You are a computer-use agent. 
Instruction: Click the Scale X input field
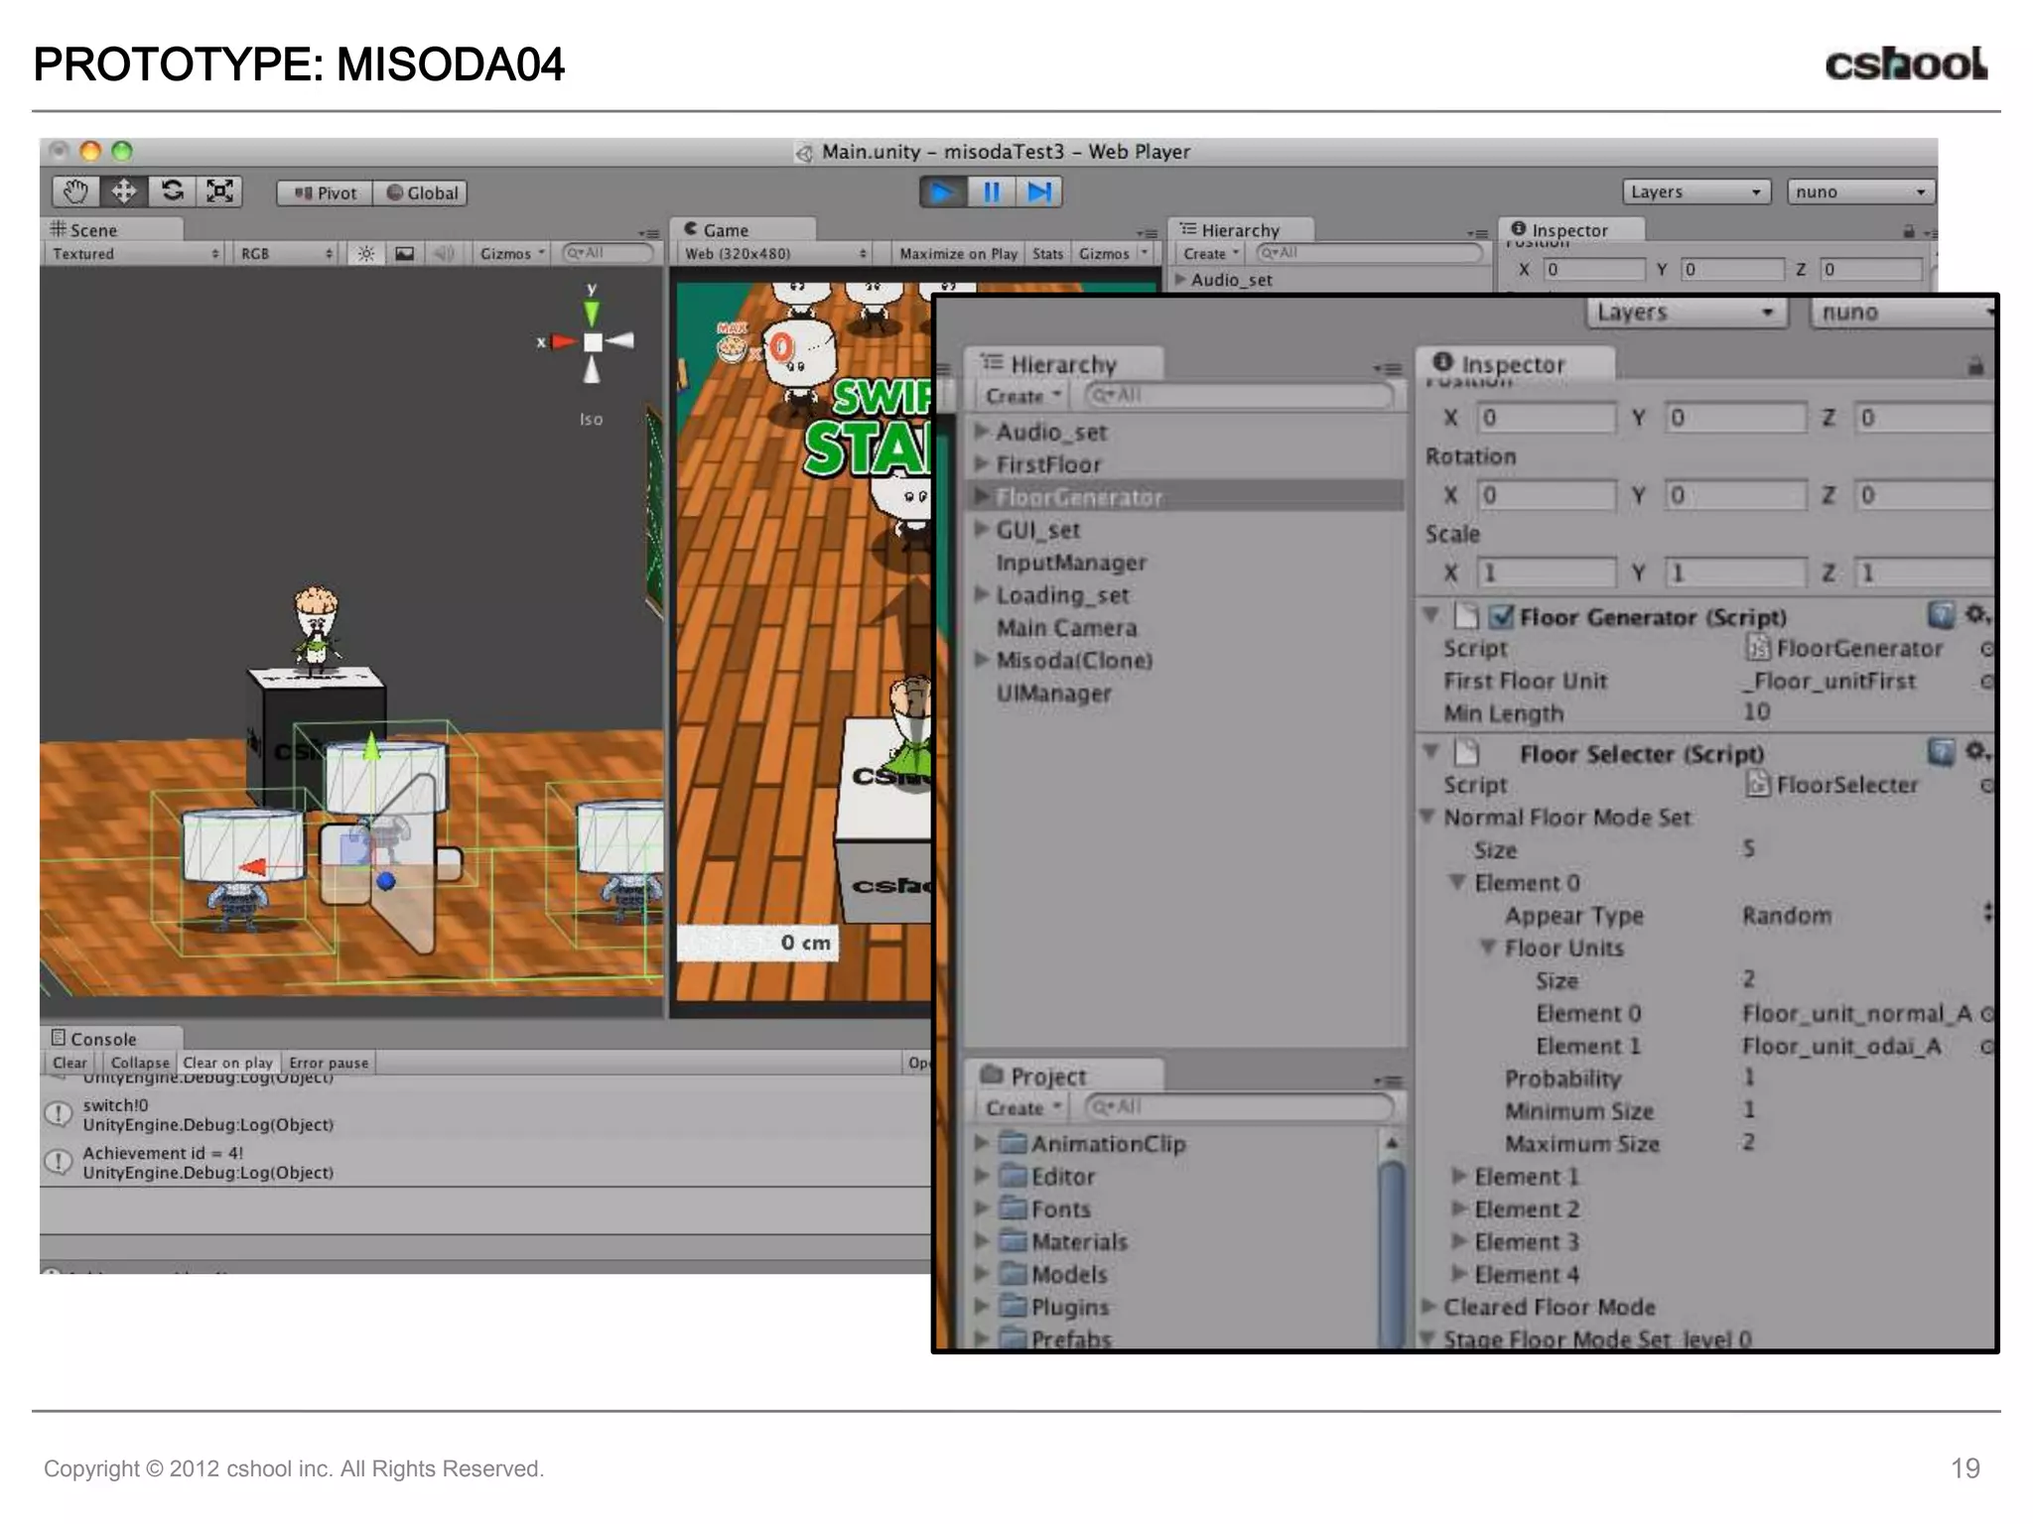(1546, 573)
